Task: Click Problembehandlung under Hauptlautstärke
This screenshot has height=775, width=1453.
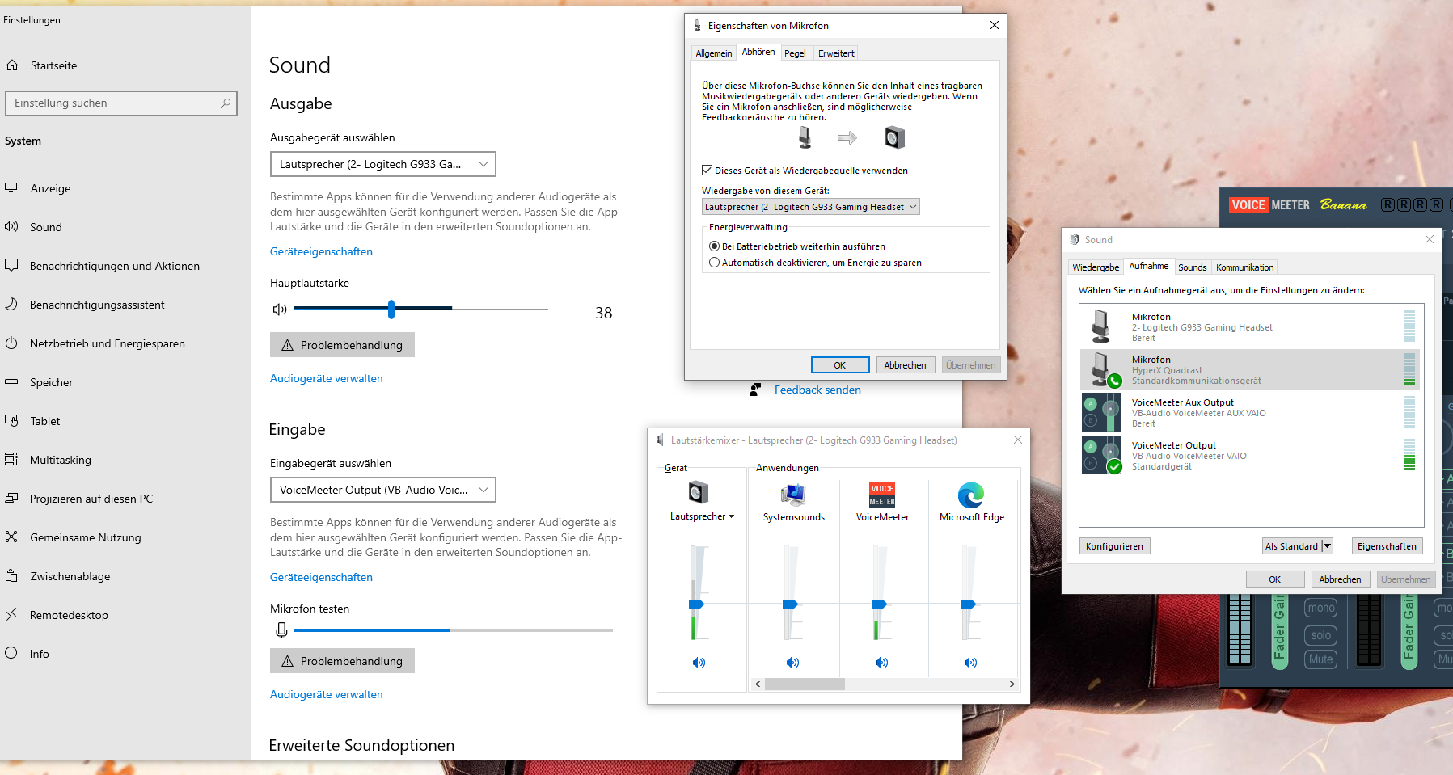Action: [x=342, y=345]
